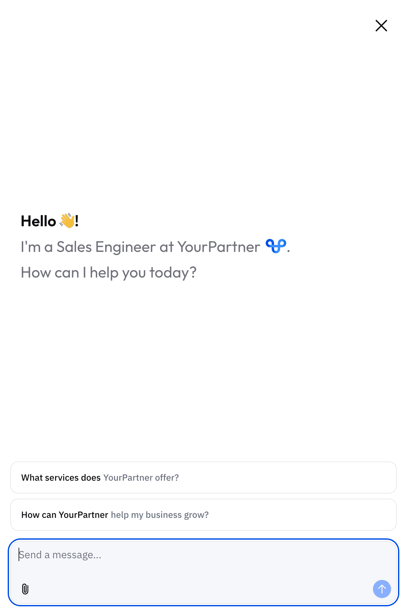Submit the message with the up-arrow icon
This screenshot has width=407, height=614.
(x=382, y=589)
